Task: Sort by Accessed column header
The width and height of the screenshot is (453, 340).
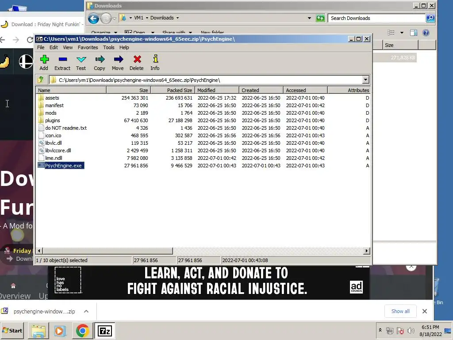Action: 305,90
